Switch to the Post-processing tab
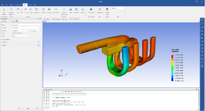The width and height of the screenshot is (205, 111). click(74, 19)
